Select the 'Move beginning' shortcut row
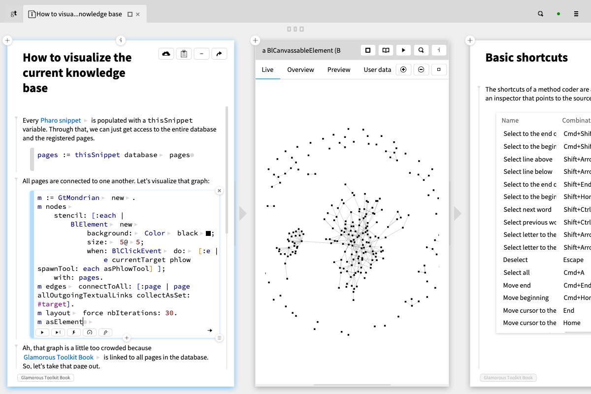Viewport: 591px width, 394px height. coord(544,297)
